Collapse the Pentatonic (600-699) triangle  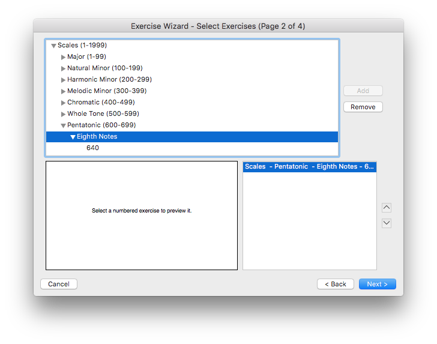[x=63, y=125]
